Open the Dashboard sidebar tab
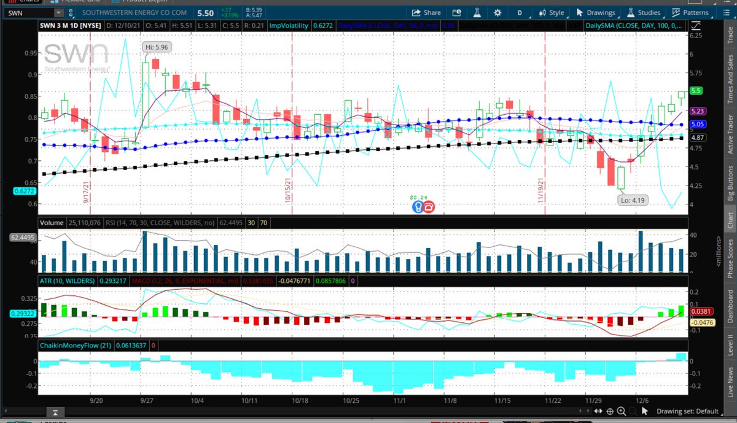The height and width of the screenshot is (423, 737). (730, 307)
